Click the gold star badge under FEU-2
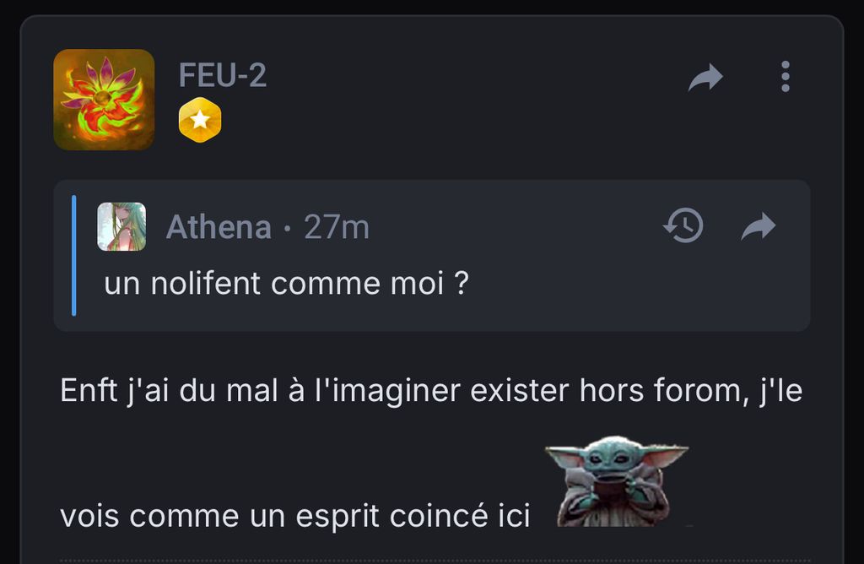This screenshot has height=564, width=864. [200, 121]
